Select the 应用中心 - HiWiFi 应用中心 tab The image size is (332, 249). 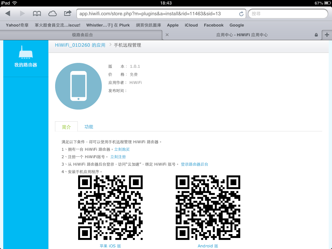(x=242, y=35)
